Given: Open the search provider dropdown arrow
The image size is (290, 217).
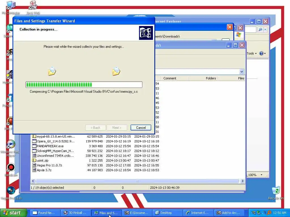Looking at the screenshot, I should click(x=265, y=29).
